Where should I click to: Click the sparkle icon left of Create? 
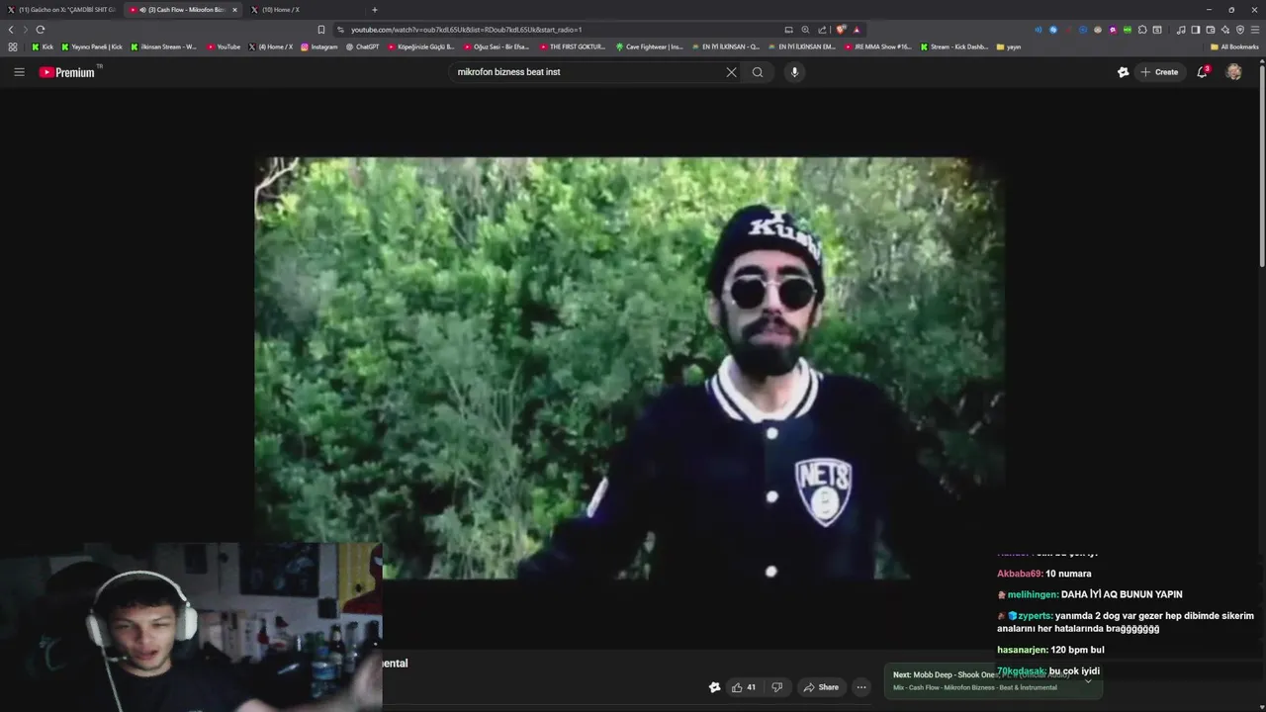click(x=1123, y=72)
